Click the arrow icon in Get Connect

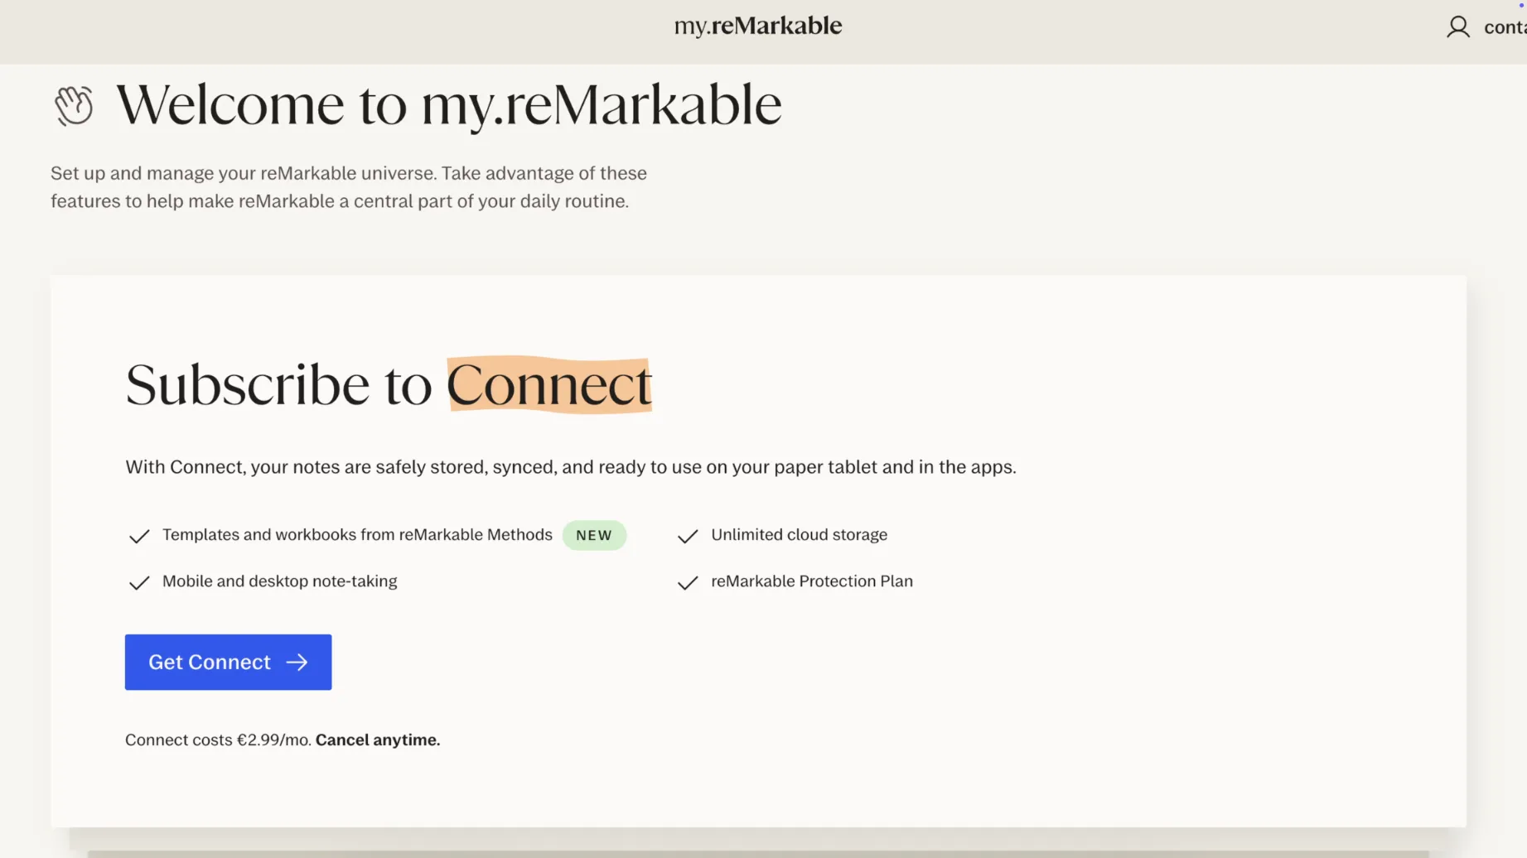[297, 663]
